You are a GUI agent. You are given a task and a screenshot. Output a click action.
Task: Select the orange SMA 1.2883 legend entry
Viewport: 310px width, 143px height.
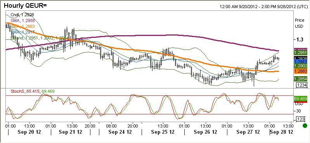[23, 26]
